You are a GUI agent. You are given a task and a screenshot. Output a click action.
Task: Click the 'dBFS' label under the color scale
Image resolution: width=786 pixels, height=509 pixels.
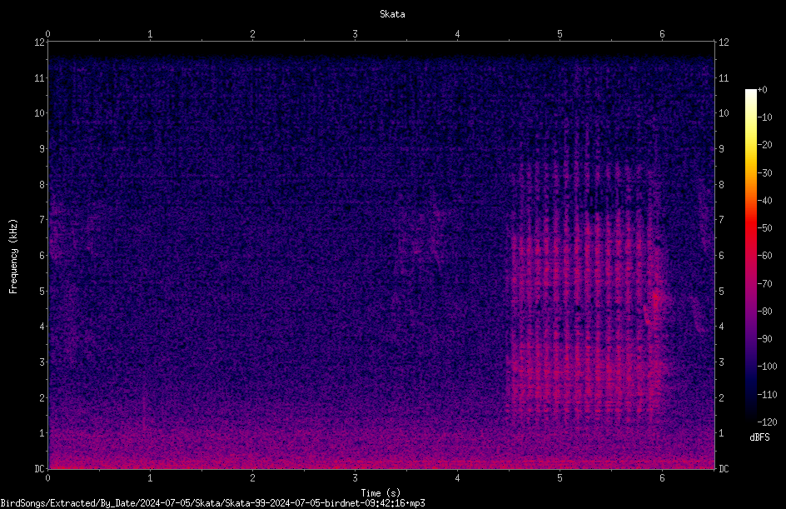[759, 437]
